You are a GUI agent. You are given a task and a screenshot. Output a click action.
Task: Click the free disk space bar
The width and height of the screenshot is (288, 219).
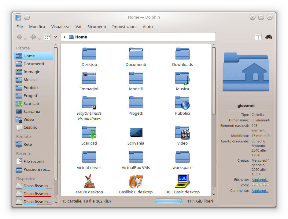[x=169, y=201]
